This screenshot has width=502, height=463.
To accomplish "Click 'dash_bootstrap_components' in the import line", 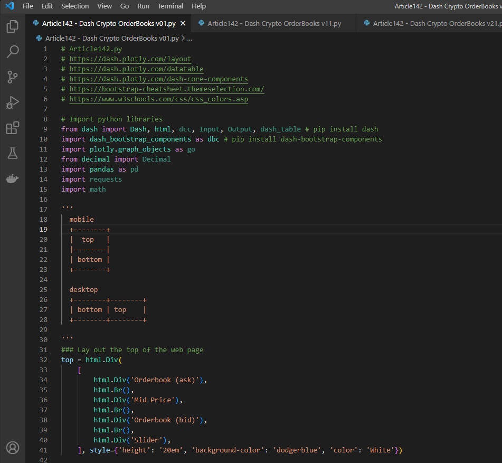I will pyautogui.click(x=140, y=139).
